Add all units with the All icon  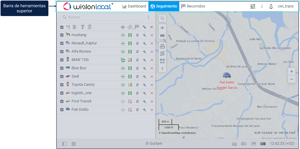click(89, 27)
